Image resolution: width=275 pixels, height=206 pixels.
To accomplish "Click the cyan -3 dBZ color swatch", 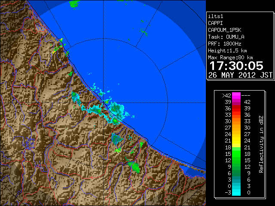I will 236,193.
